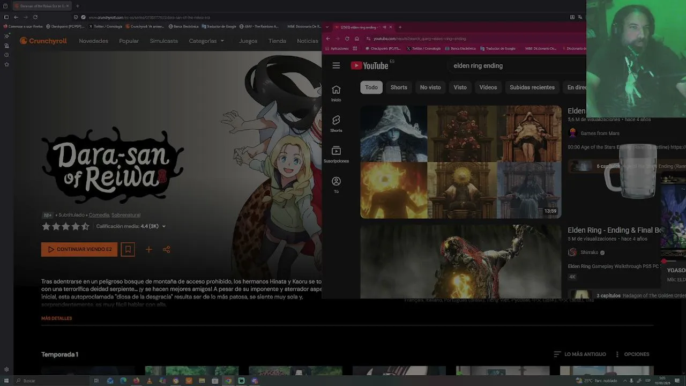Open Firefox sidebar bookmarks star icon
The image size is (686, 386).
(6, 64)
